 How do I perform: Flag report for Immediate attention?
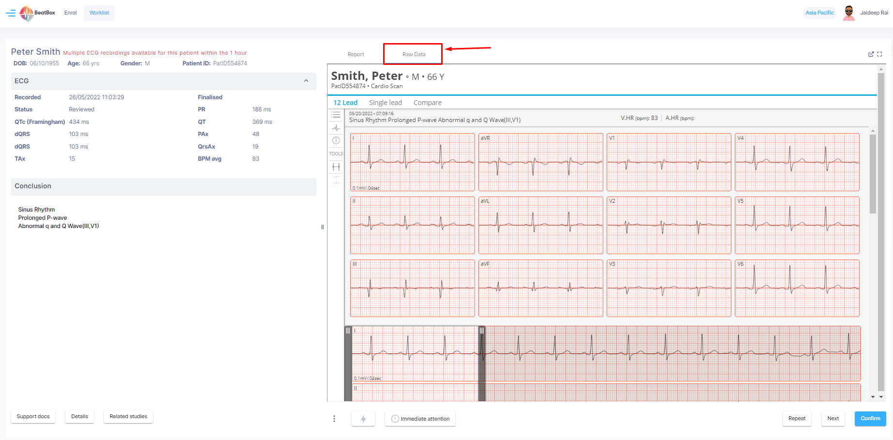click(420, 419)
